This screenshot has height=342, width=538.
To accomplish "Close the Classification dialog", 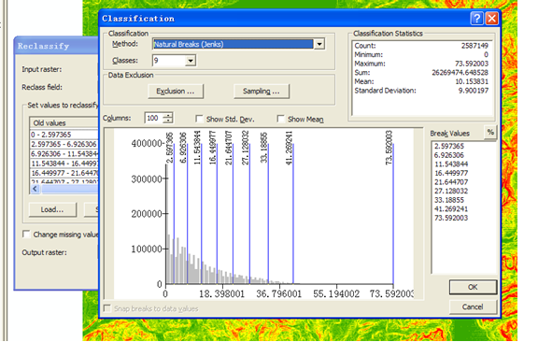I will pos(491,18).
